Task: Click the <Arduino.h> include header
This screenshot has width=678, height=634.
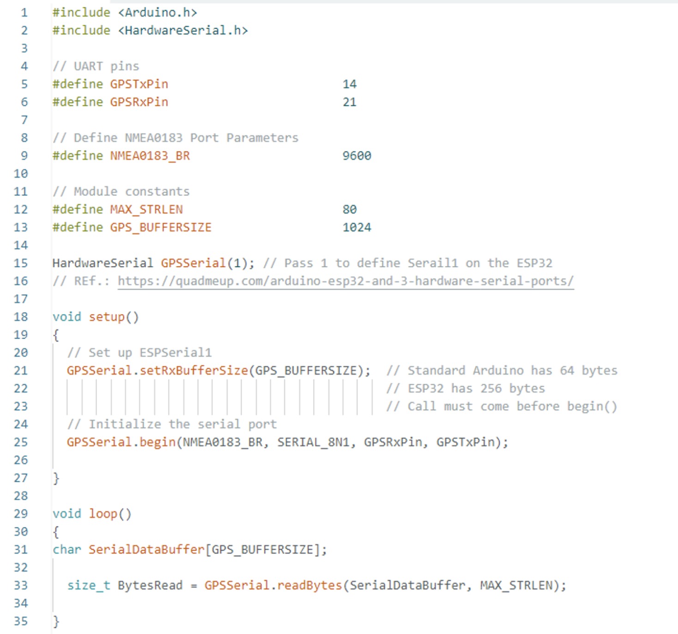Action: tap(157, 12)
